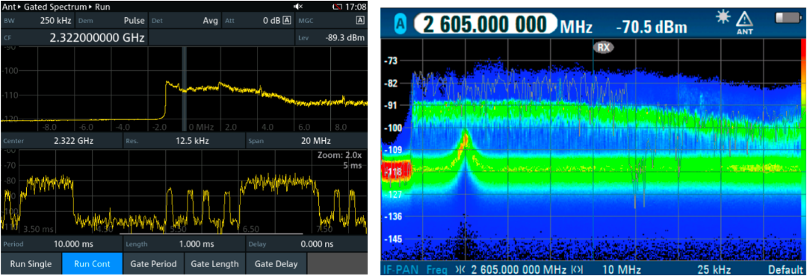Click the muted speaker icon in status bar

tap(298, 7)
